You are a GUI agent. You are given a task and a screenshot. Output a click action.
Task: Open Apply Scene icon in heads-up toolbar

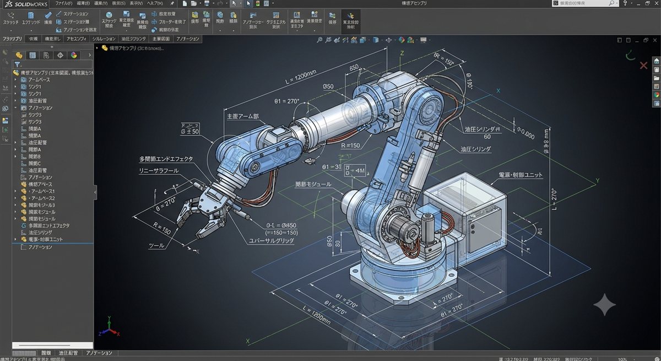point(410,40)
